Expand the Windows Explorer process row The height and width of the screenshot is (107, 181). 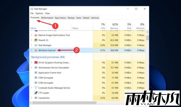click(x=32, y=50)
